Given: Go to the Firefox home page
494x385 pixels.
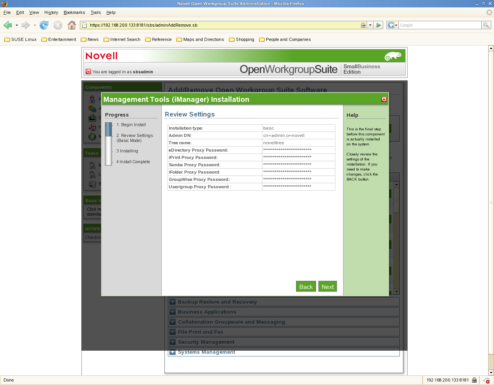Looking at the screenshot, I should tap(72, 25).
